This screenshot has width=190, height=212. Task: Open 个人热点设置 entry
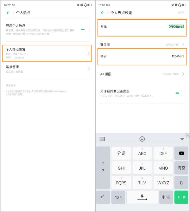pyautogui.click(x=47, y=53)
